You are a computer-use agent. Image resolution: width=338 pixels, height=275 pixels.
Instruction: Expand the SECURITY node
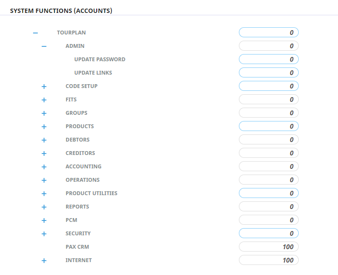44,234
